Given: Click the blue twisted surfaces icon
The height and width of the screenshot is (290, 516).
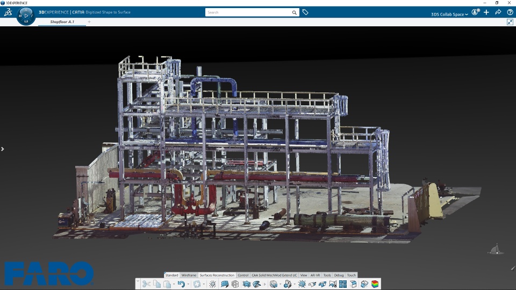Looking at the screenshot, I should (364, 284).
